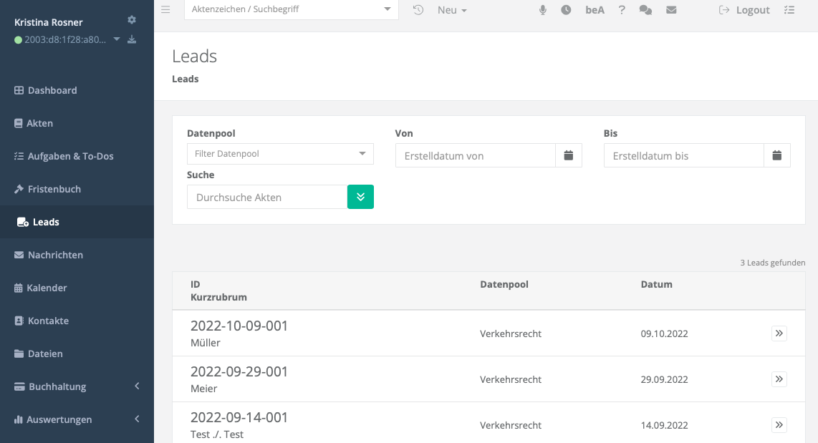The image size is (818, 443).
Task: Open the time tracking clock icon
Action: click(566, 10)
